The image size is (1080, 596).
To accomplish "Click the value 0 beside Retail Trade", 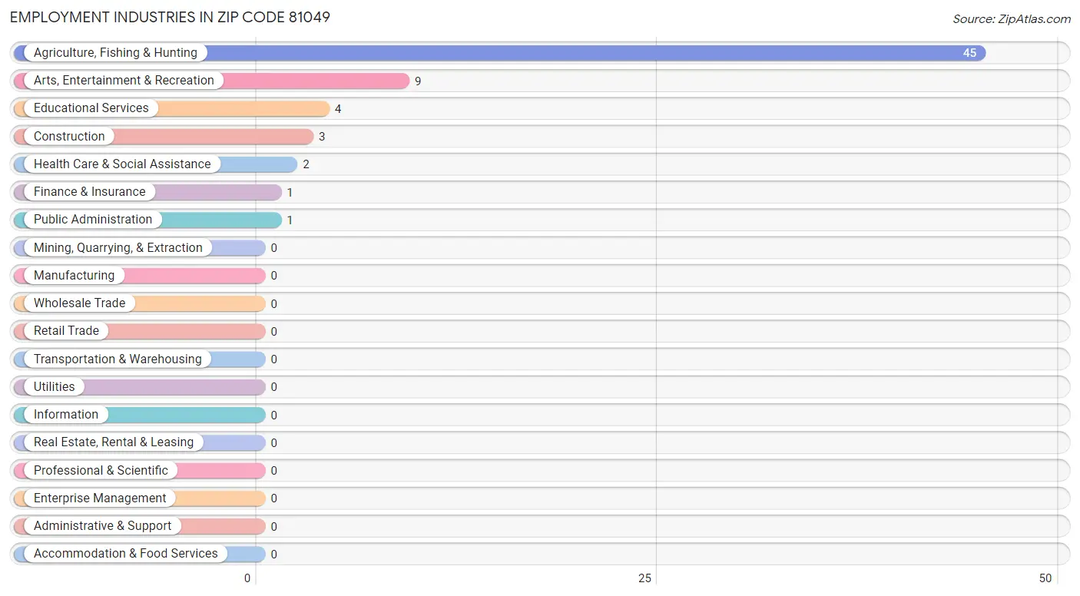I will [x=273, y=332].
